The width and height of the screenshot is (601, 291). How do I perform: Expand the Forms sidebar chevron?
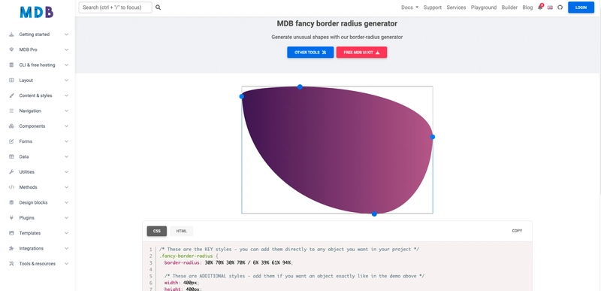coord(66,141)
